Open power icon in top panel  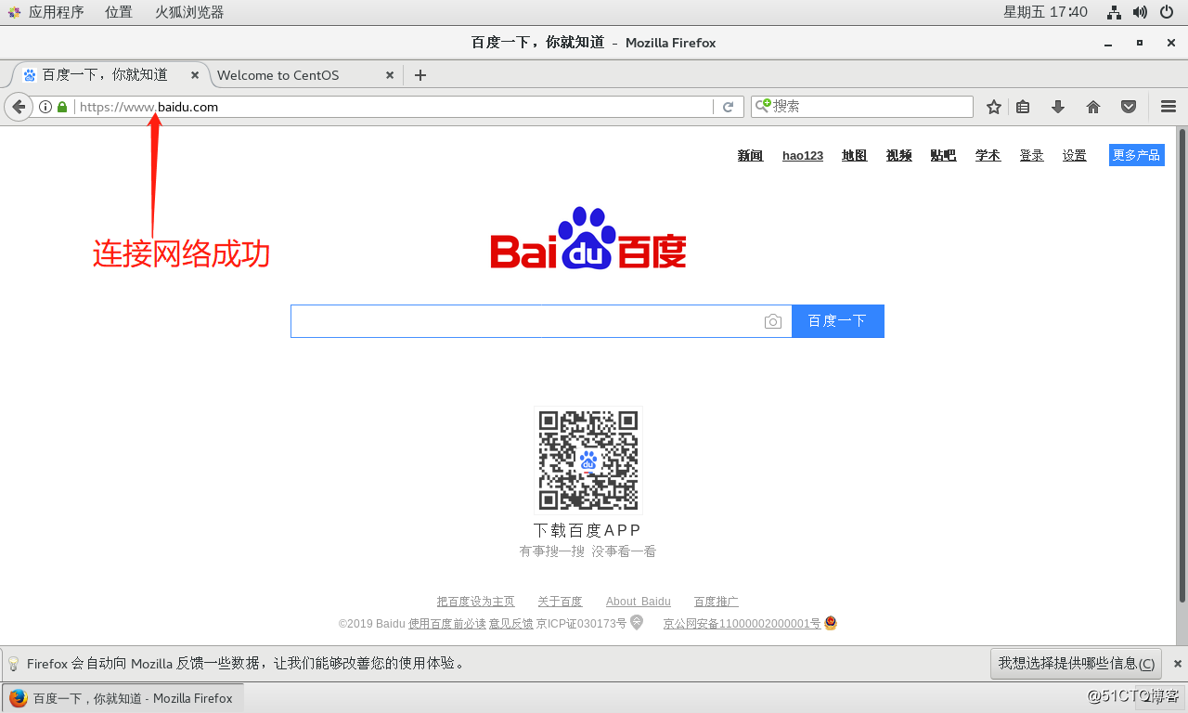tap(1167, 12)
